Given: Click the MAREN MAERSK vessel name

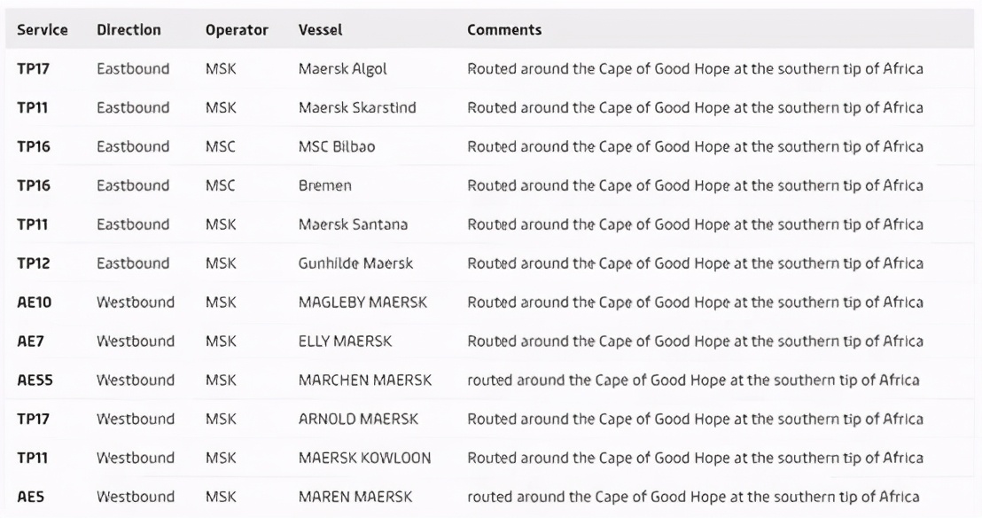Looking at the screenshot, I should pos(355,497).
